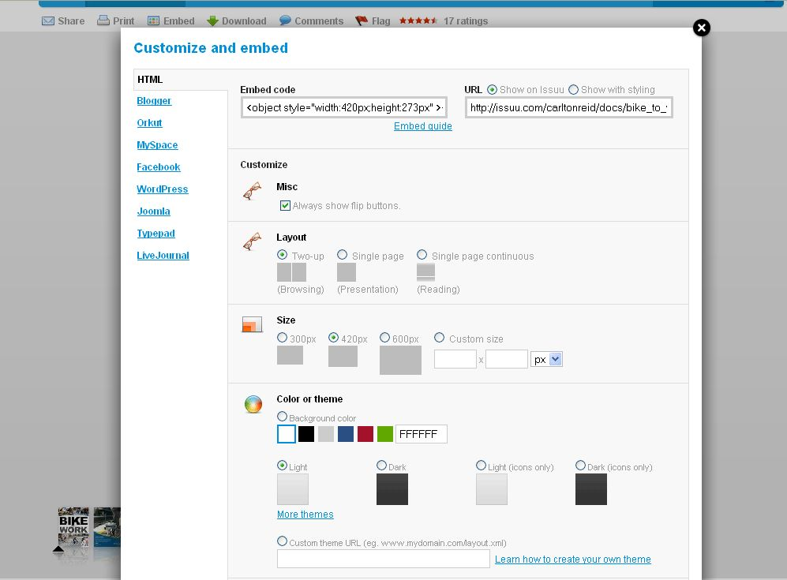Choose Single page continuous layout
Screen dimensions: 787x580
(x=422, y=255)
